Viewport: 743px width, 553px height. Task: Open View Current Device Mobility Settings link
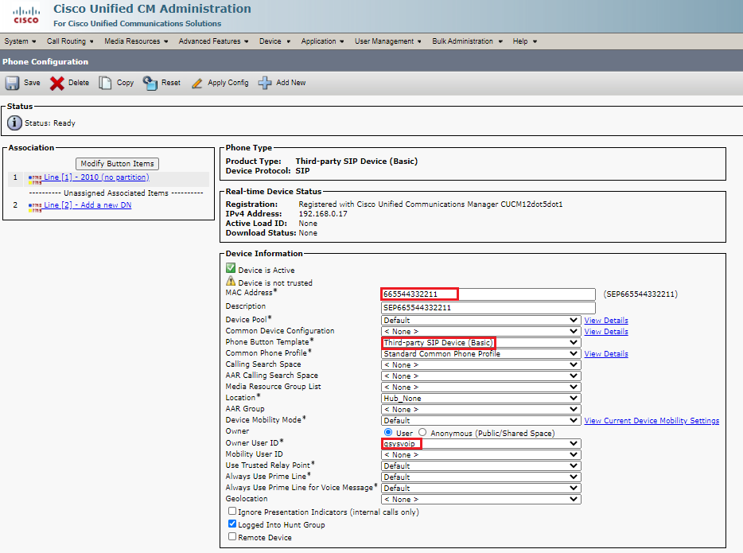click(652, 421)
